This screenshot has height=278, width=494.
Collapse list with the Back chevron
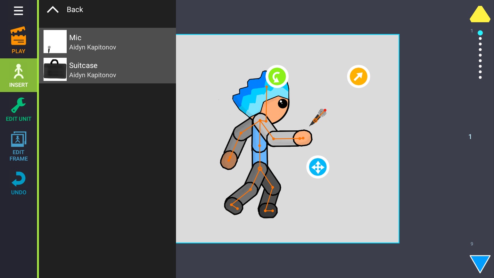[53, 10]
